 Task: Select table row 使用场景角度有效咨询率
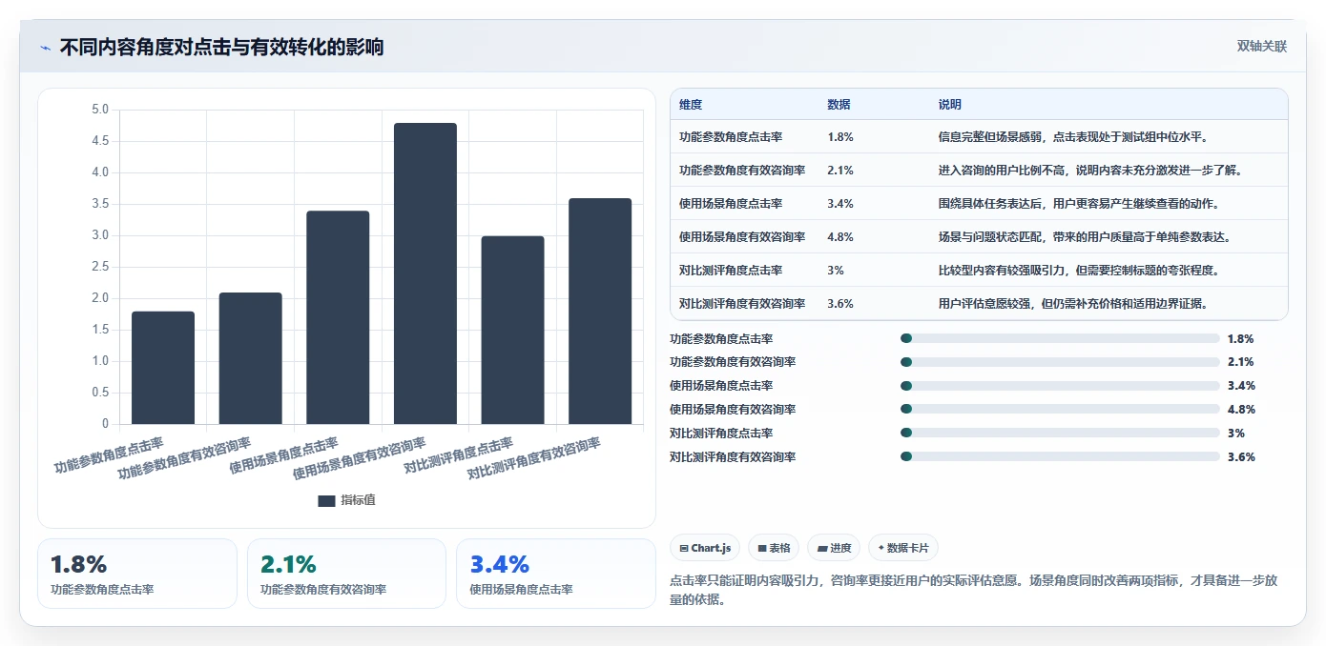(x=979, y=236)
